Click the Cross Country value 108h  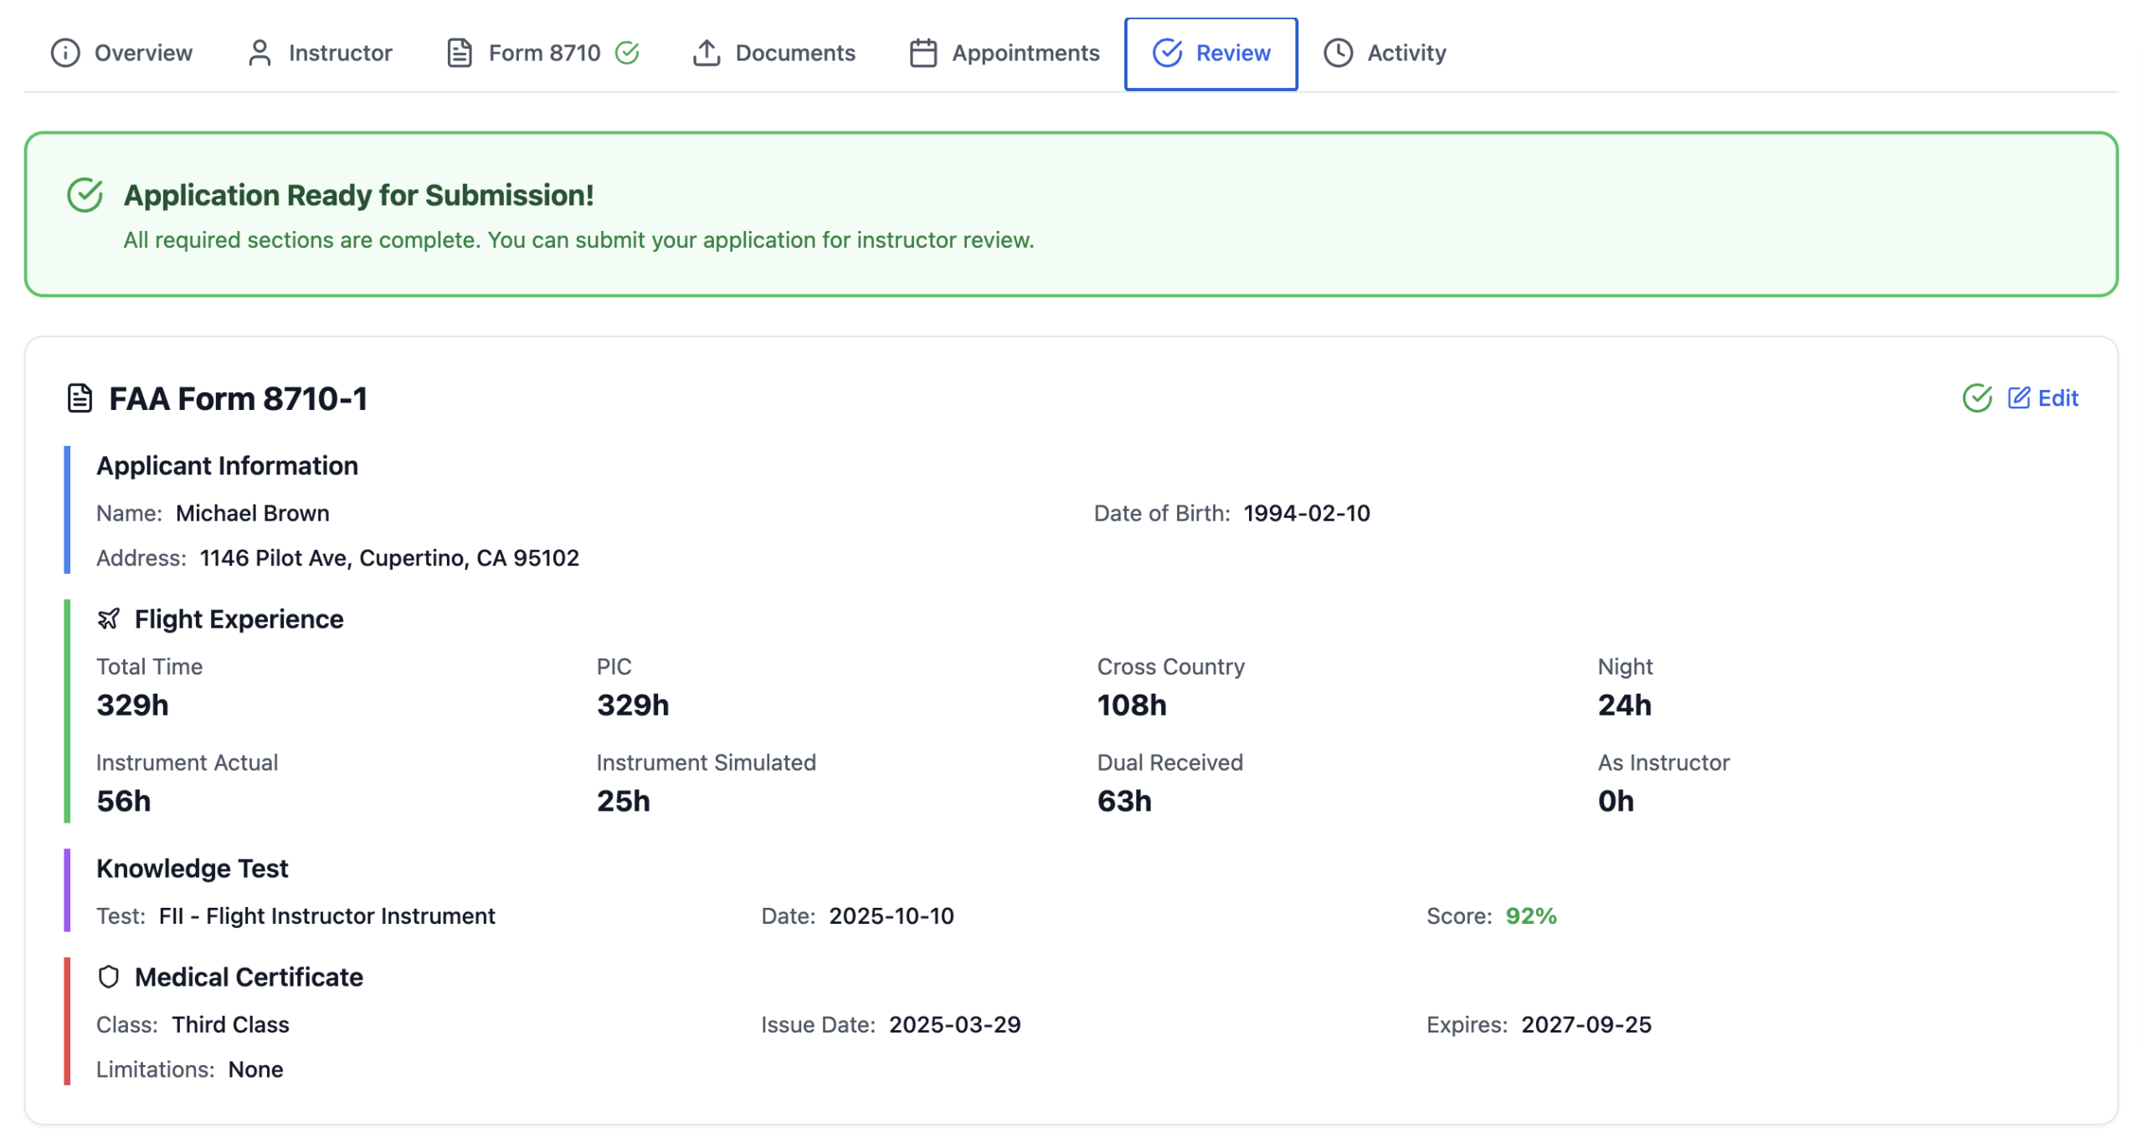(x=1132, y=705)
